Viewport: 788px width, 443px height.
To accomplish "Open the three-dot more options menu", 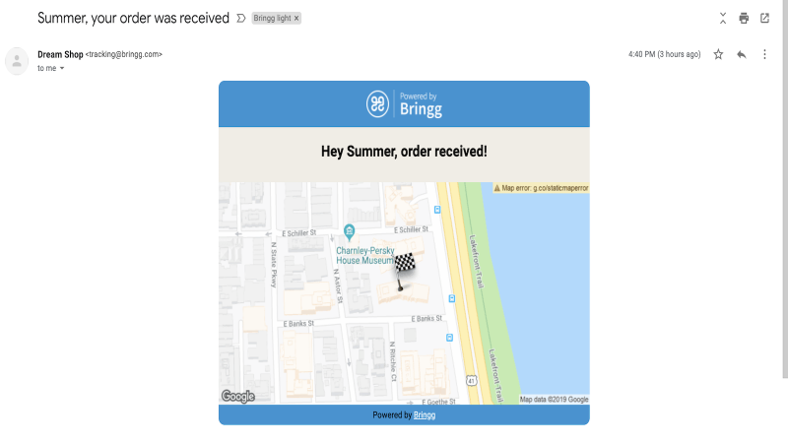I will click(x=764, y=54).
